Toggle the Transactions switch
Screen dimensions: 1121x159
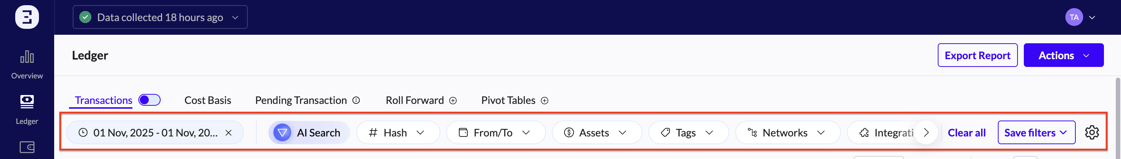(149, 100)
